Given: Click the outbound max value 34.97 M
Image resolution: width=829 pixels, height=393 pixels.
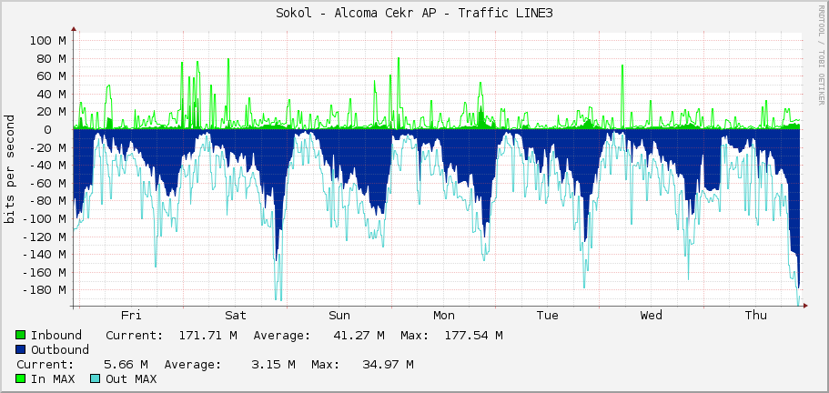Looking at the screenshot, I should (x=388, y=365).
